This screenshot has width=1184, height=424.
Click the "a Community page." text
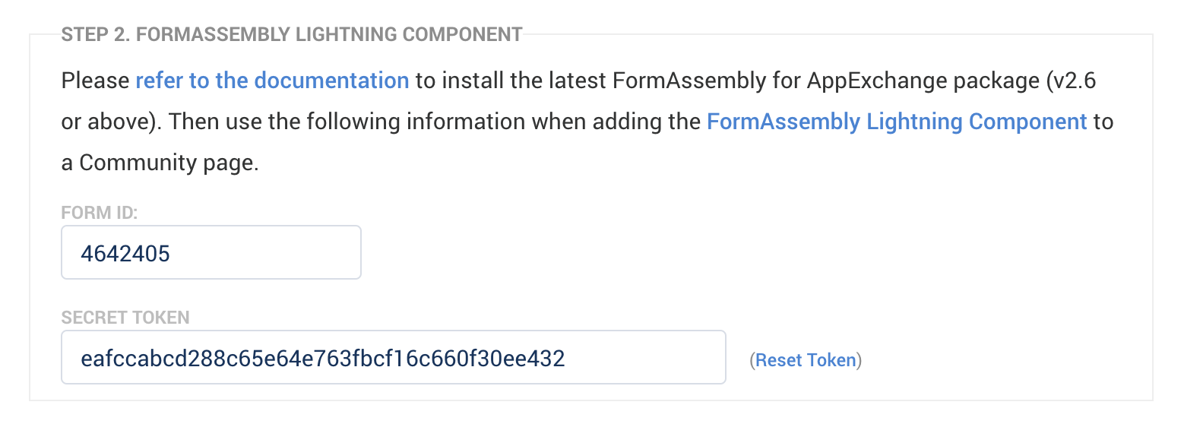(160, 163)
